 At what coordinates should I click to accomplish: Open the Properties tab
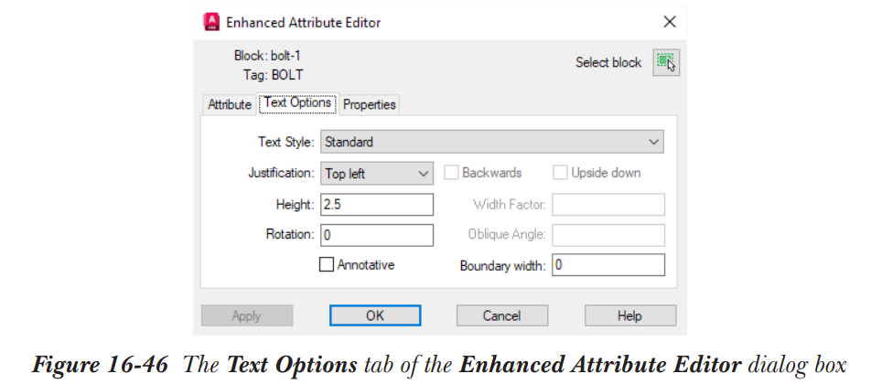370,104
